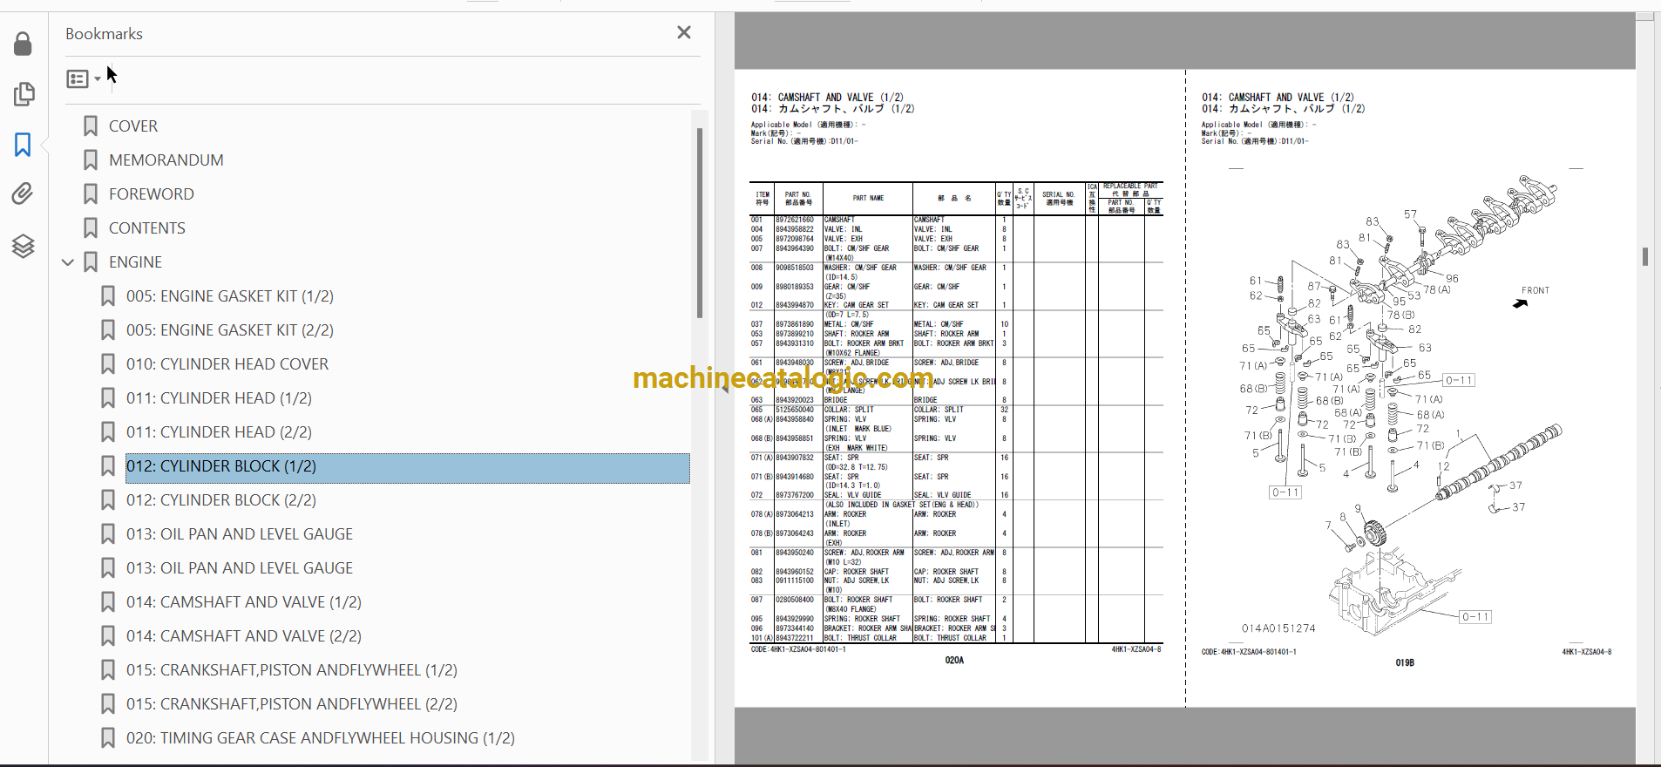Go to 014: CAMSHAFT AND VALVE (1/2)
This screenshot has height=767, width=1661.
[x=244, y=602]
